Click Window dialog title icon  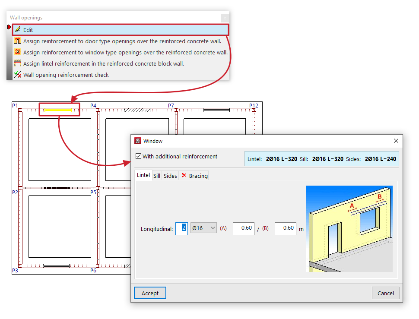(138, 141)
